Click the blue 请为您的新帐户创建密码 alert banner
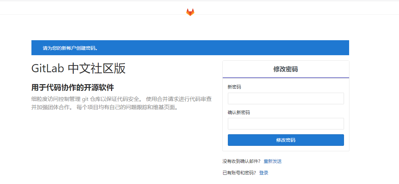 [190, 48]
